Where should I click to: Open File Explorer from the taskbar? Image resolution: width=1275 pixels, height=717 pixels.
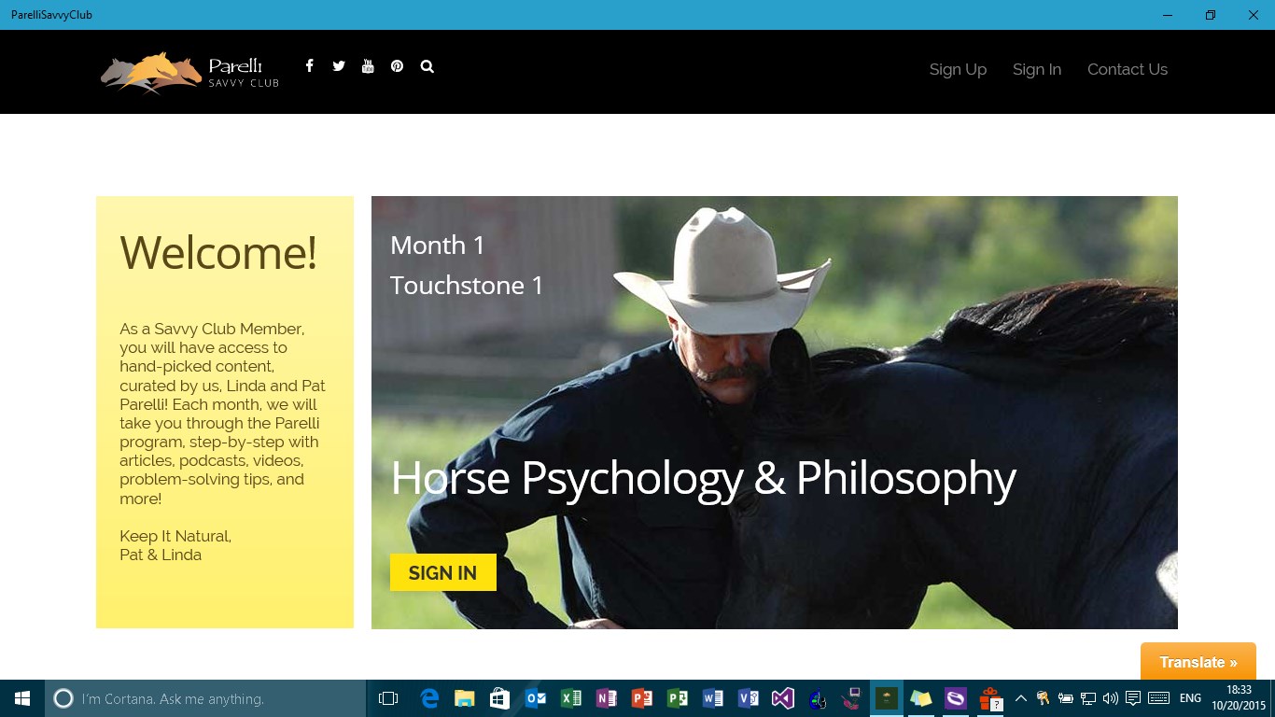[465, 698]
